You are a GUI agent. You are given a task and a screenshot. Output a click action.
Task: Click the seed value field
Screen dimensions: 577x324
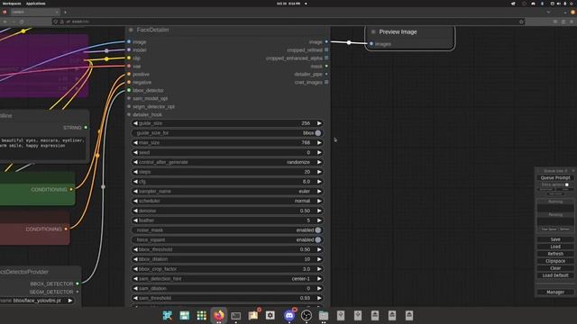coord(227,152)
